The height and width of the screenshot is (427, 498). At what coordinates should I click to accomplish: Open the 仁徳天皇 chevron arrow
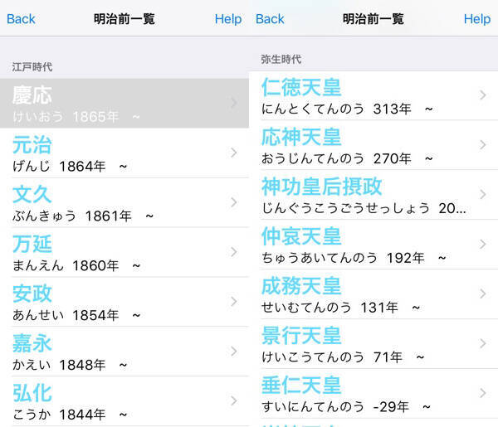click(x=483, y=95)
